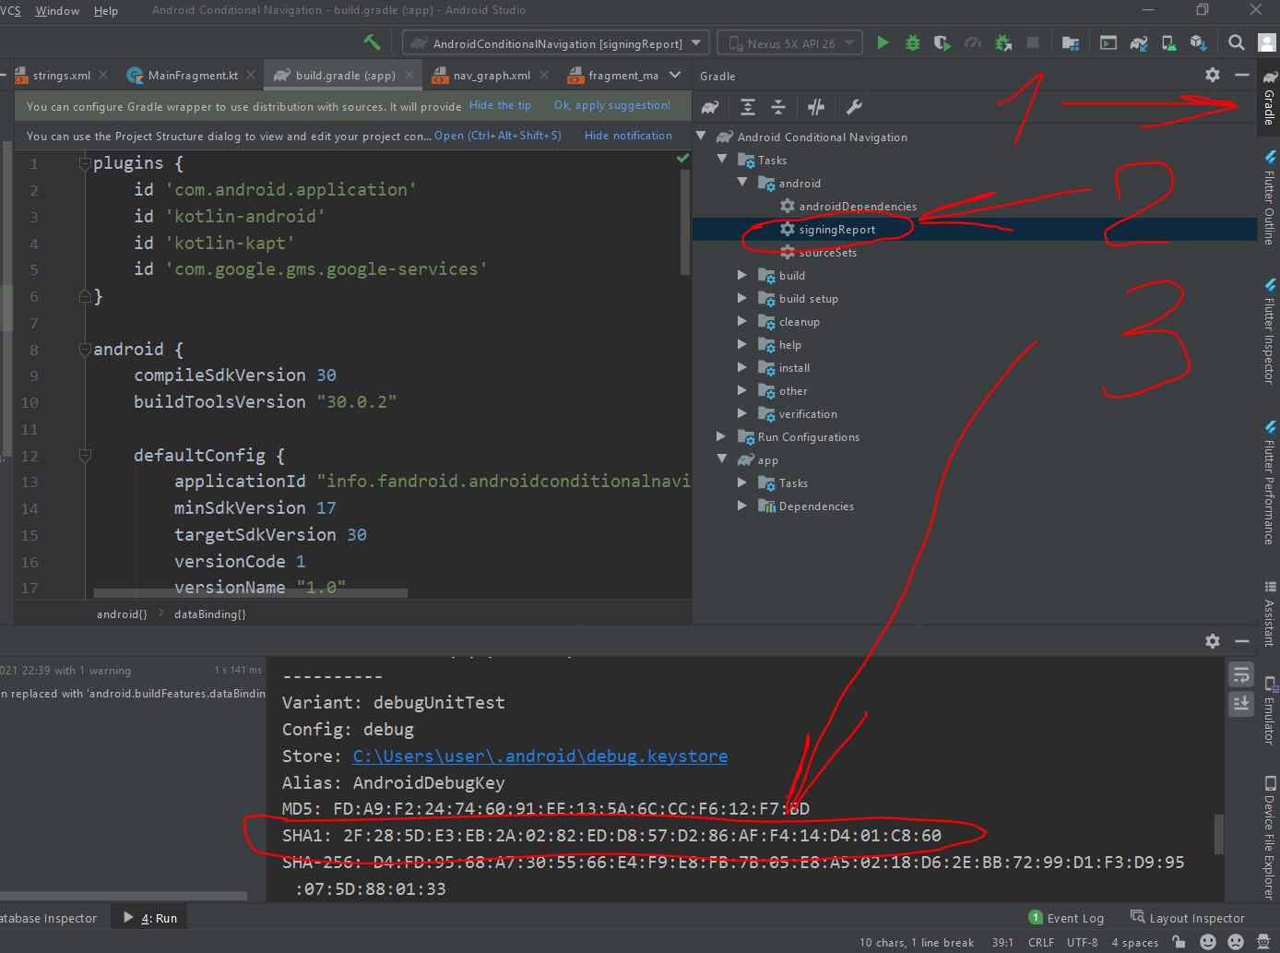1280x953 pixels.
Task: Open SDK Manager icon
Action: click(1198, 42)
